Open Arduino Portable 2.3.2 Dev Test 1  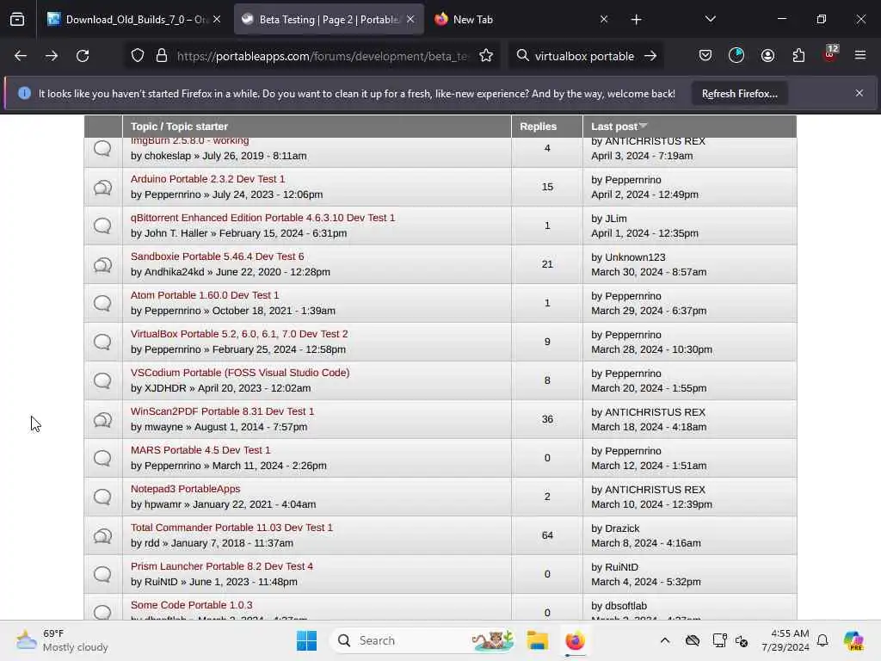pos(208,179)
